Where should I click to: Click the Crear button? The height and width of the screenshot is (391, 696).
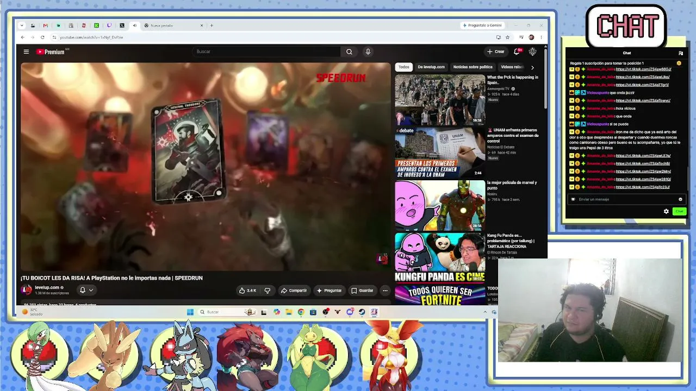pos(496,52)
